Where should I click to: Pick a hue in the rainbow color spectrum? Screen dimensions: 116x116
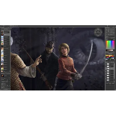[x=110, y=45]
